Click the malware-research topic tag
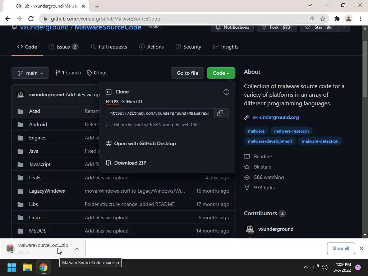Image resolution: width=368 pixels, height=276 pixels. pyautogui.click(x=291, y=131)
